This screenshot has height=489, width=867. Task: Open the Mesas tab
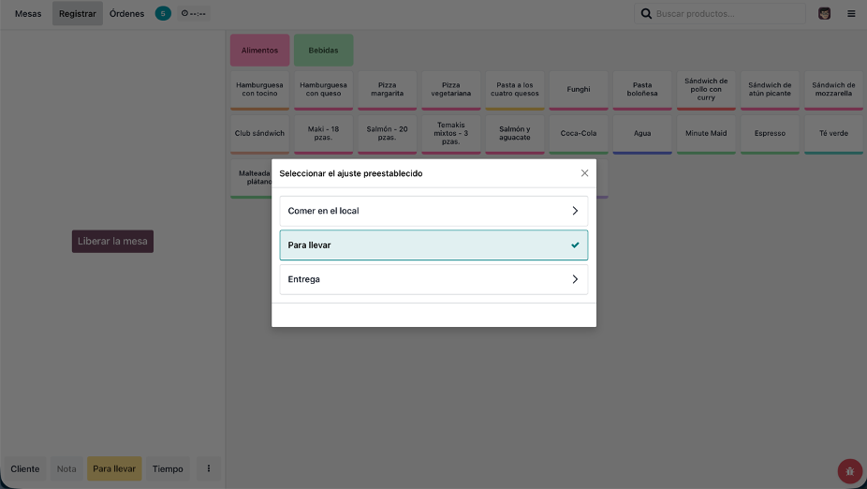(28, 14)
